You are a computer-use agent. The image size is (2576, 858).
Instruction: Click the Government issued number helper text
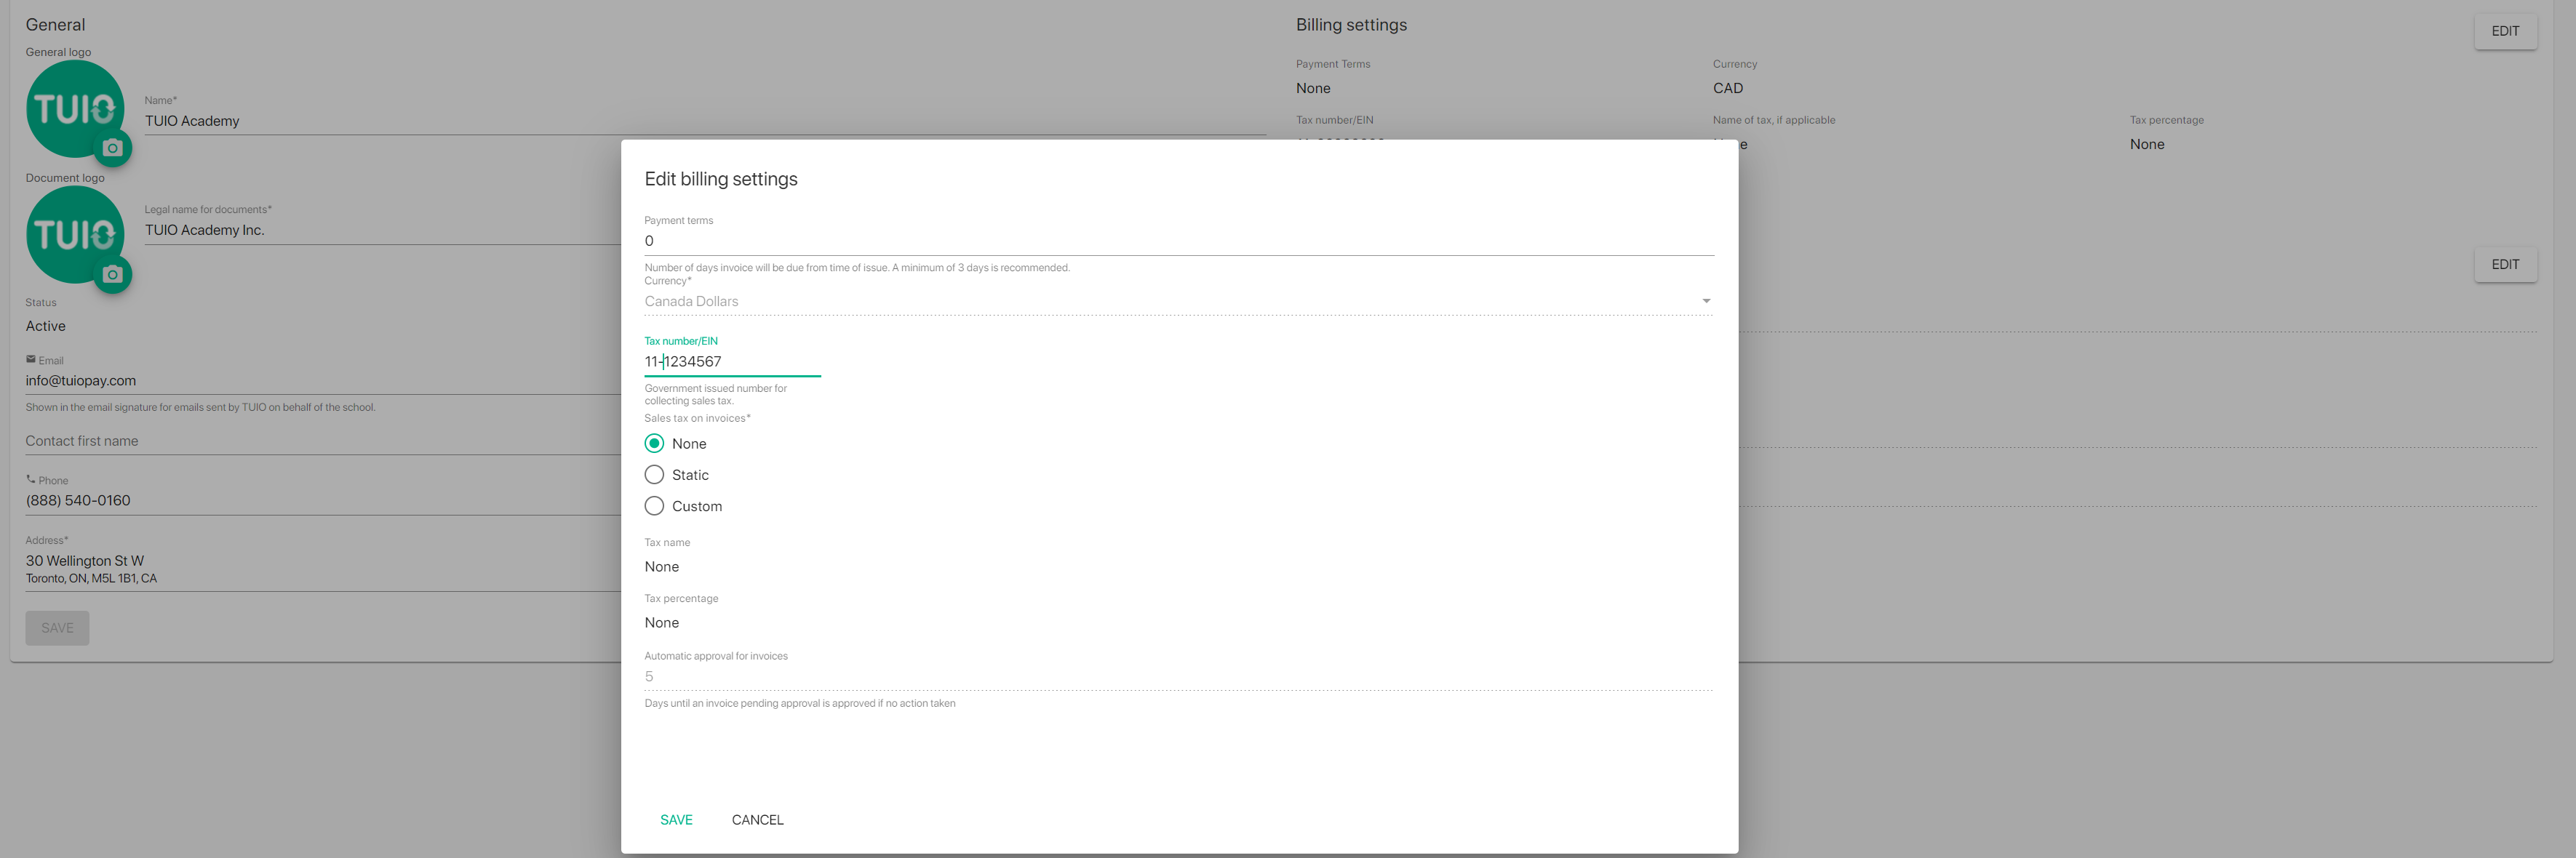pyautogui.click(x=715, y=394)
